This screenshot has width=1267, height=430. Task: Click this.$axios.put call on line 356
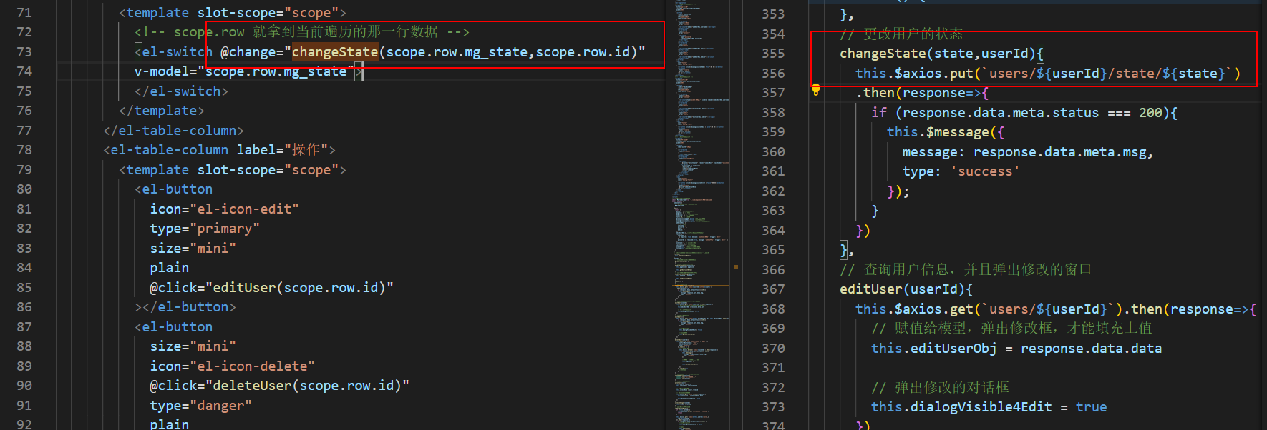(x=1048, y=74)
